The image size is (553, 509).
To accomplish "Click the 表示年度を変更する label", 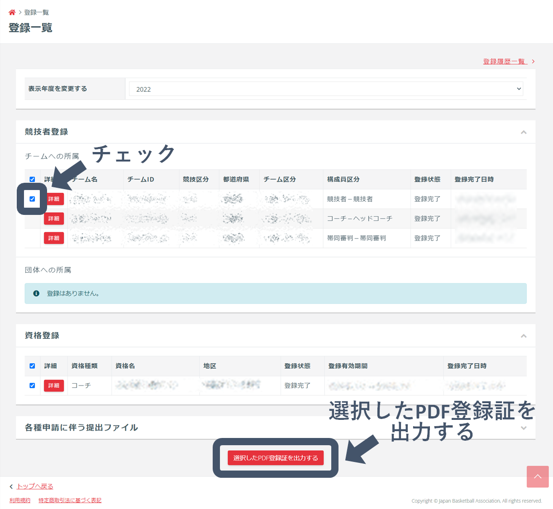I will [57, 89].
